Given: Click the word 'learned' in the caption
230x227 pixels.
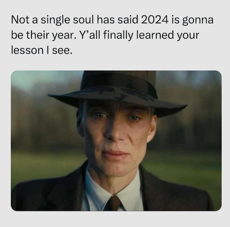Looking at the screenshot, I should [x=155, y=35].
